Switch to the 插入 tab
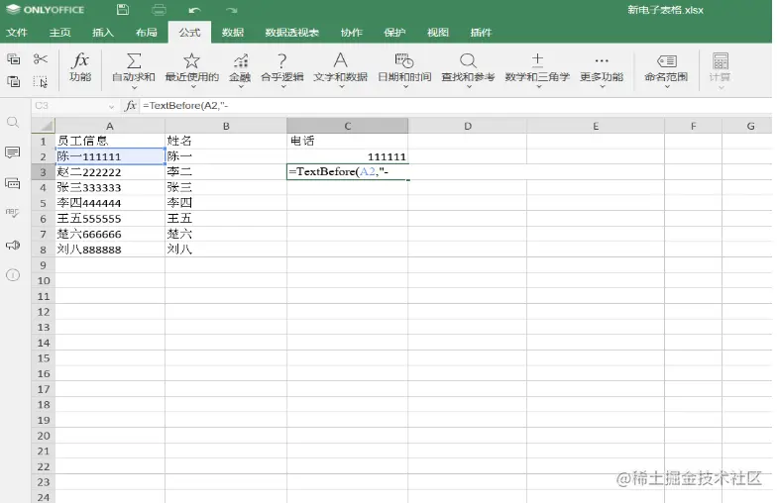 coord(103,33)
